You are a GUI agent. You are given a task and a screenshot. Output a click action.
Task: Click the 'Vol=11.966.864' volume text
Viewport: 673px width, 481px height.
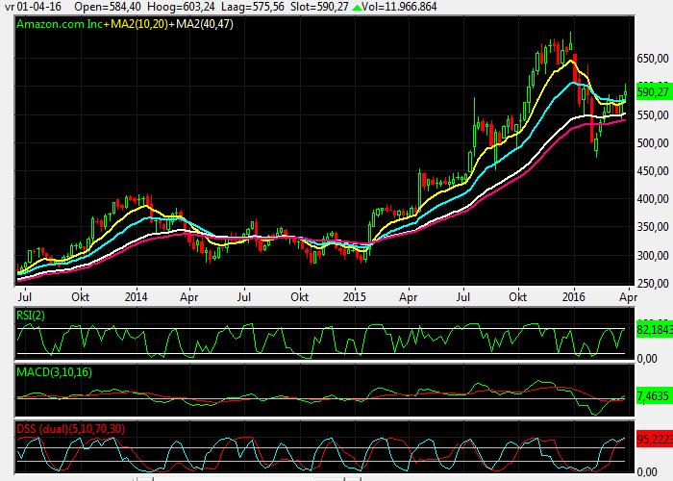click(x=399, y=7)
